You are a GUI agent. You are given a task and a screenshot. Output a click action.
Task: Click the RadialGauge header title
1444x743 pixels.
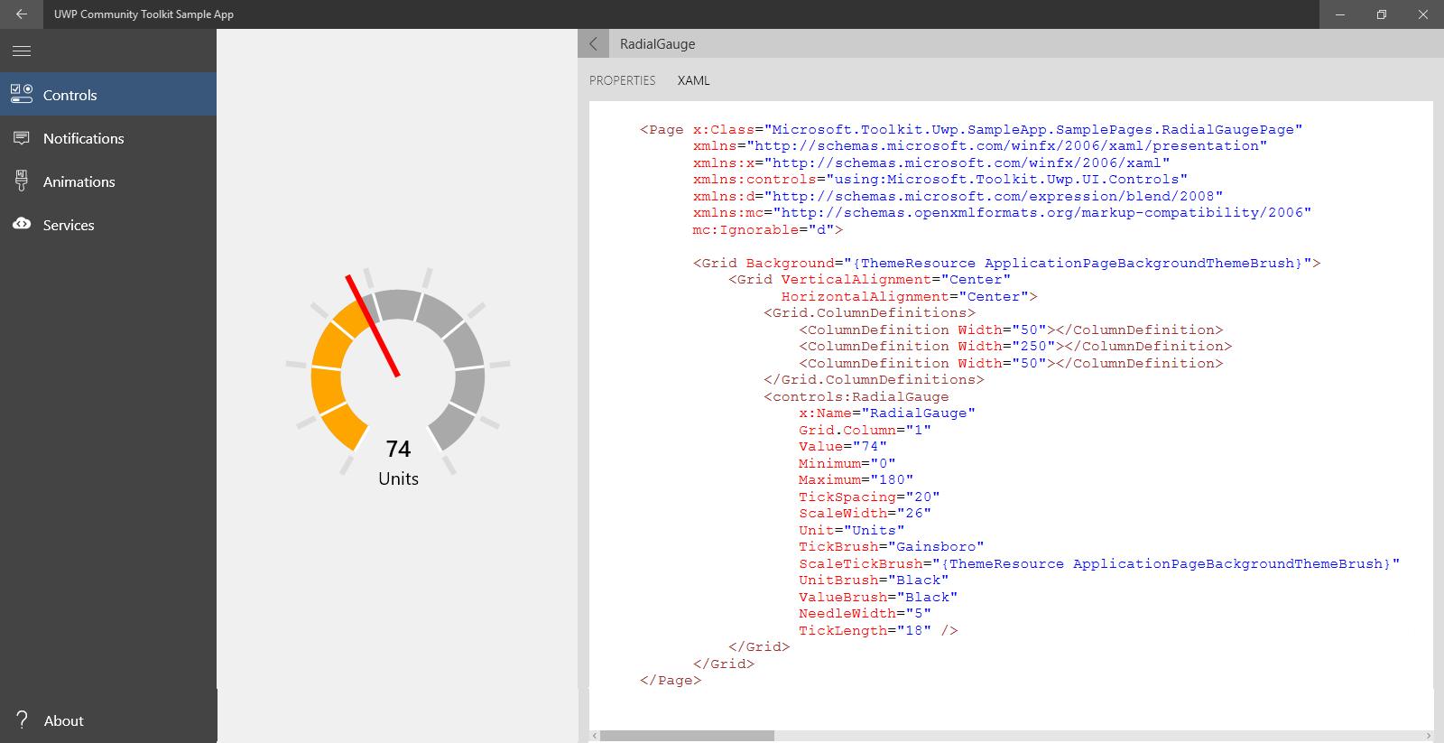click(x=657, y=43)
